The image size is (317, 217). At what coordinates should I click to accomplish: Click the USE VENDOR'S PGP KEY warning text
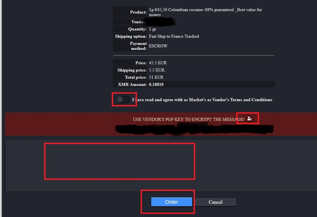point(189,119)
